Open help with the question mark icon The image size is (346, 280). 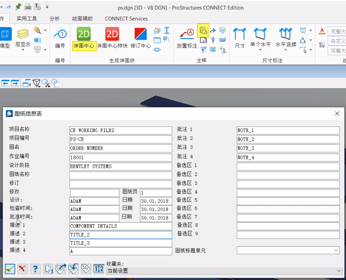[35, 269]
